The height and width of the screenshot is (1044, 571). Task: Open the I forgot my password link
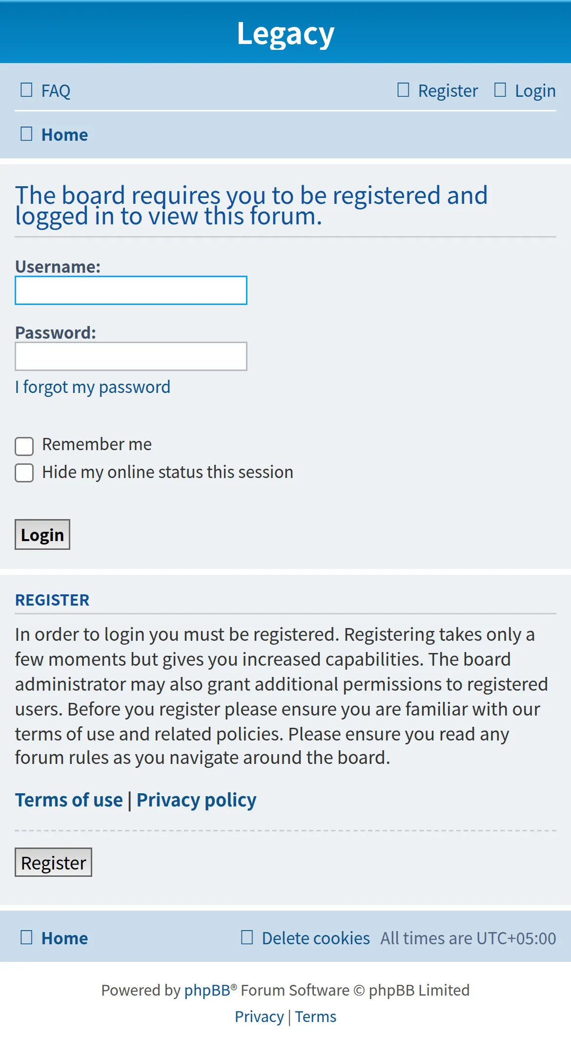click(93, 387)
